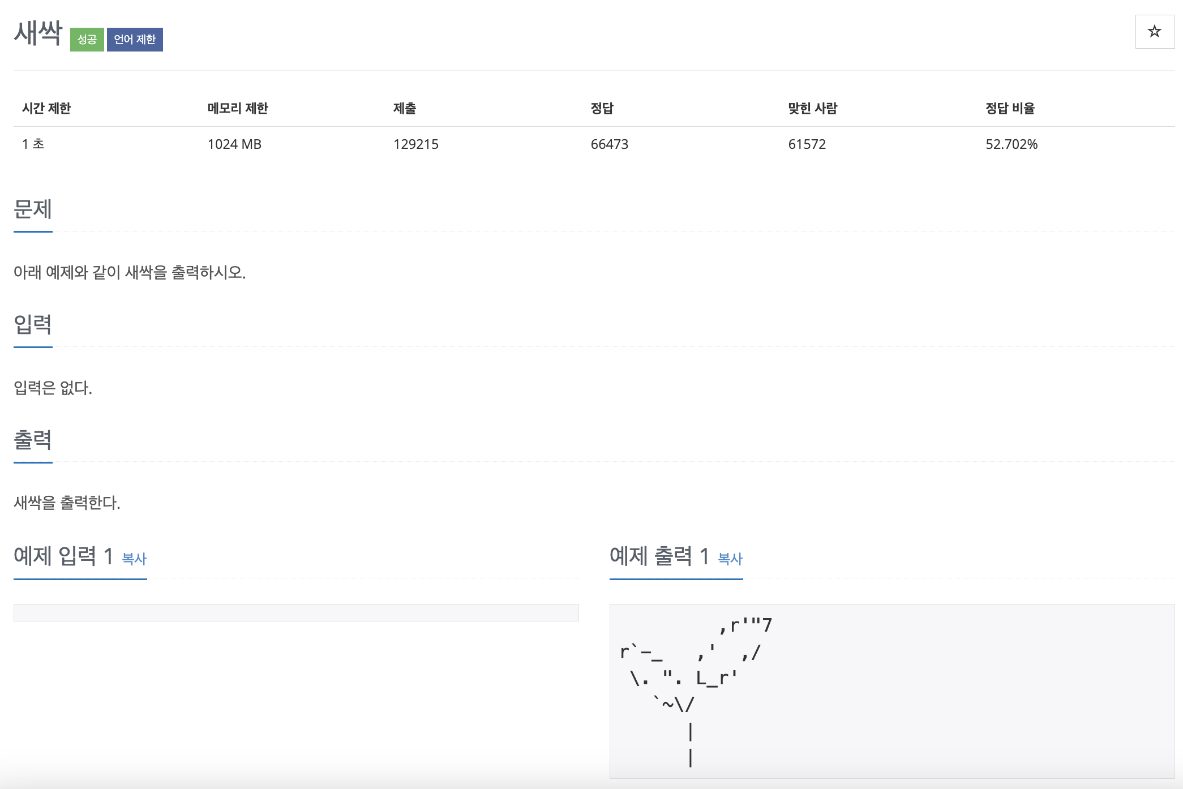1183x789 pixels.
Task: Click the sprout ASCII art output box
Action: (x=891, y=691)
